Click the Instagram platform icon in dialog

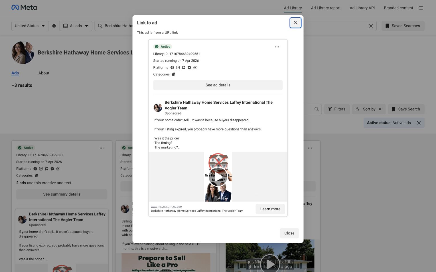click(178, 68)
